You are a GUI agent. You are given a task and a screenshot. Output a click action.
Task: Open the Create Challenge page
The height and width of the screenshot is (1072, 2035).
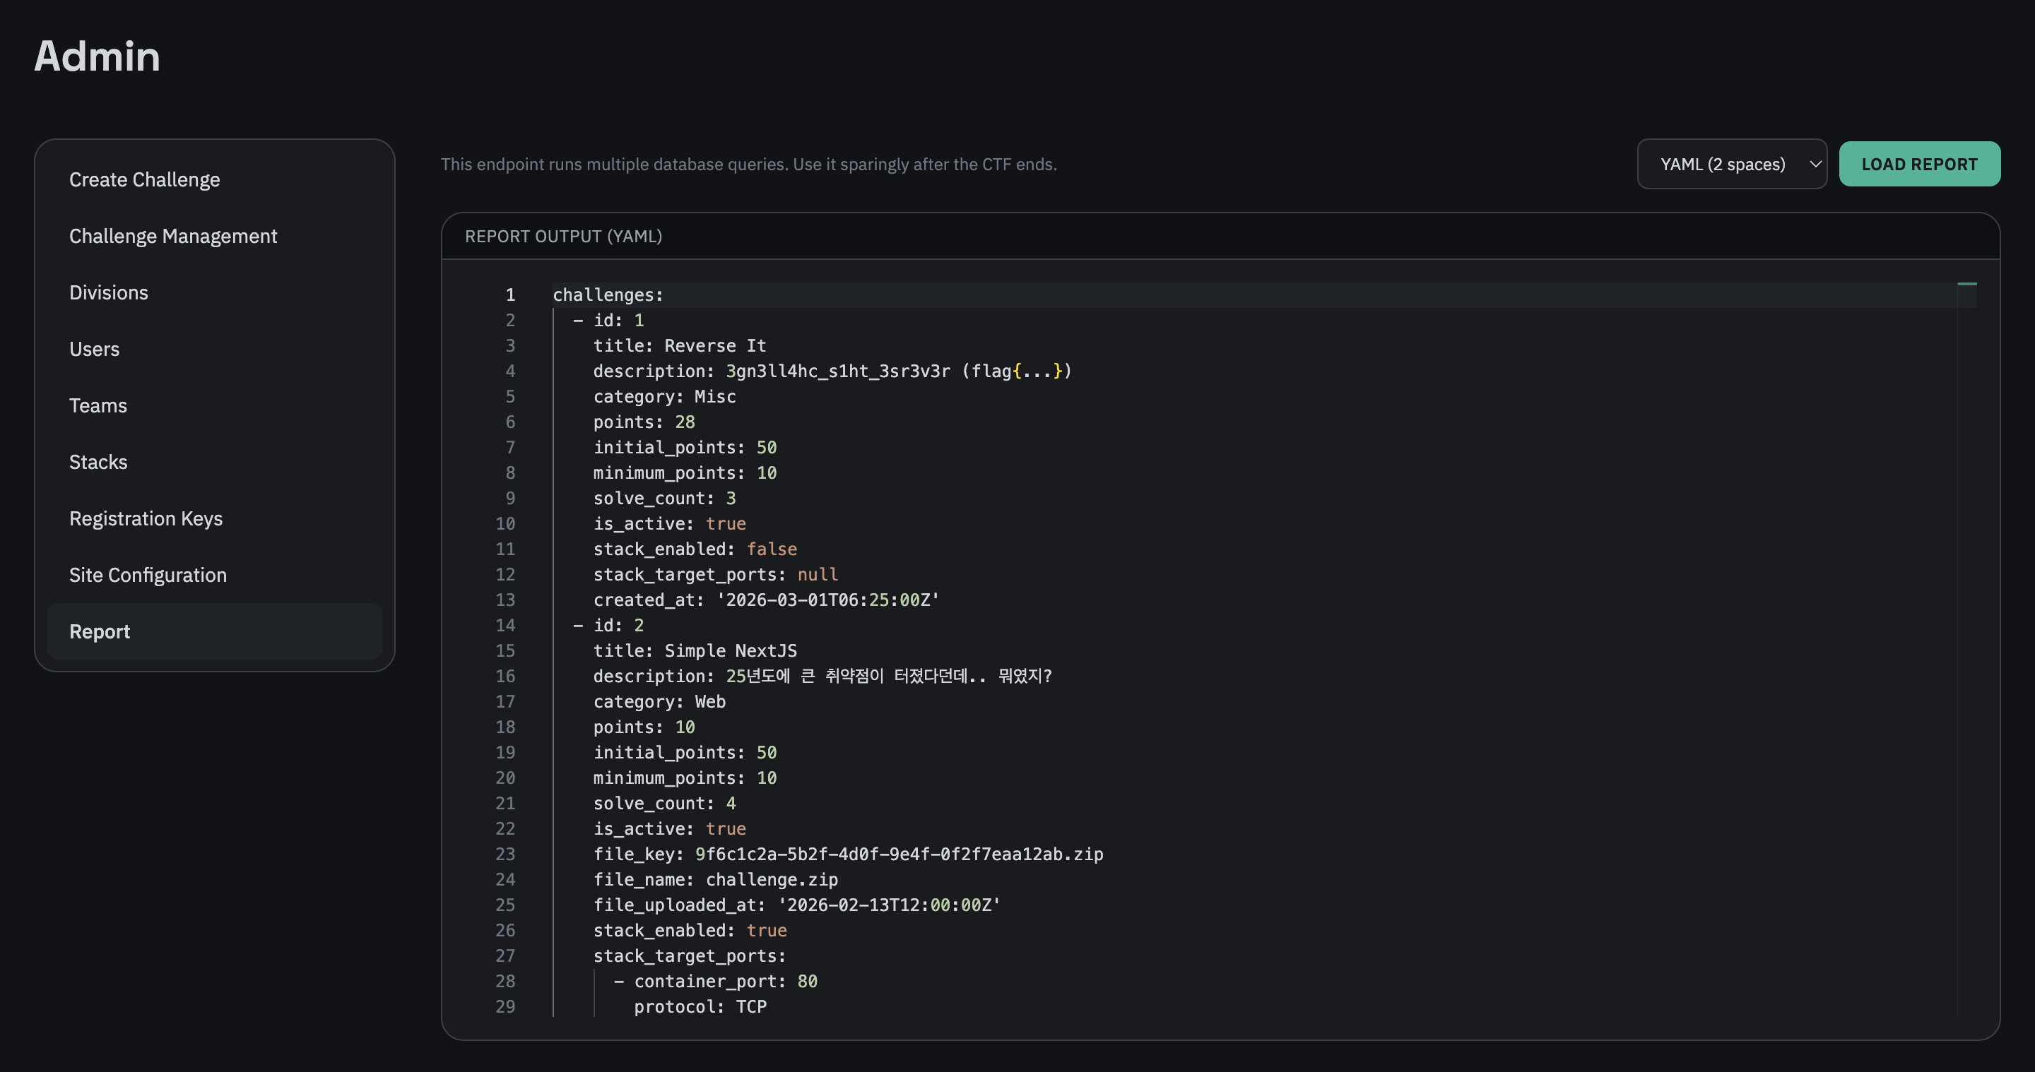pos(145,180)
